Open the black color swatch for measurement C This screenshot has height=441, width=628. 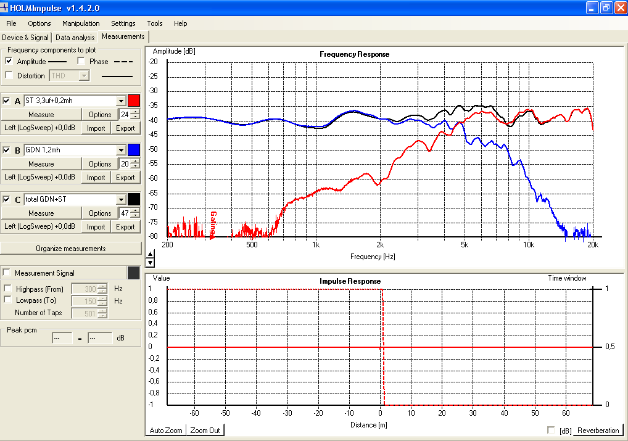133,199
